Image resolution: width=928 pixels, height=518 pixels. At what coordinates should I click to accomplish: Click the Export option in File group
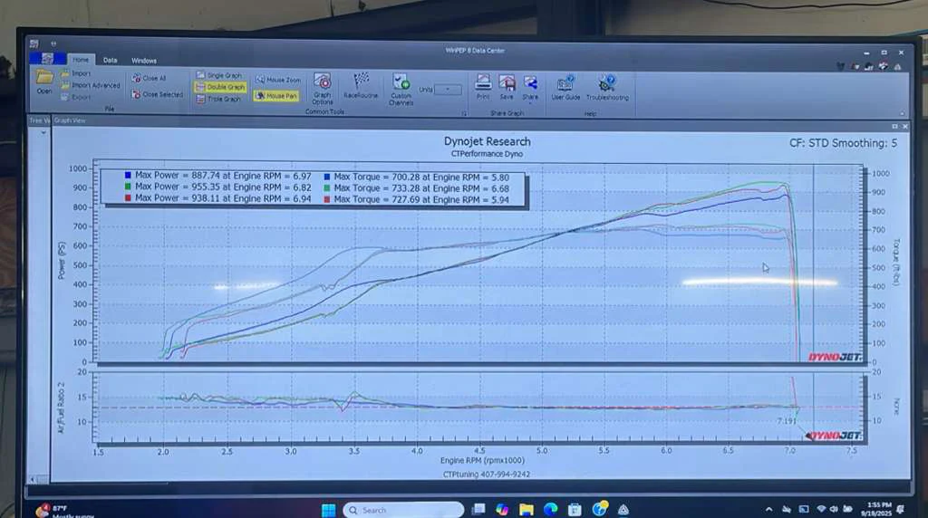tap(76, 97)
